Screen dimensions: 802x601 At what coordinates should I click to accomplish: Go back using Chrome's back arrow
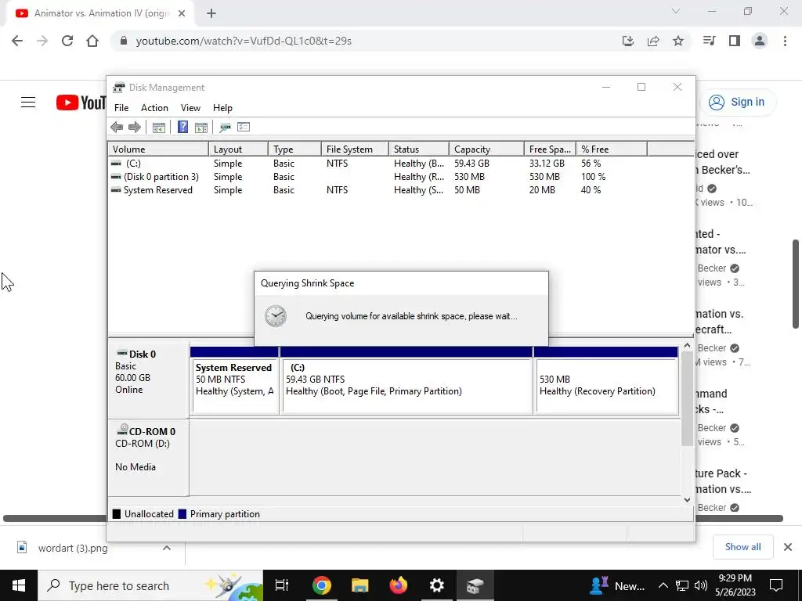pyautogui.click(x=17, y=41)
